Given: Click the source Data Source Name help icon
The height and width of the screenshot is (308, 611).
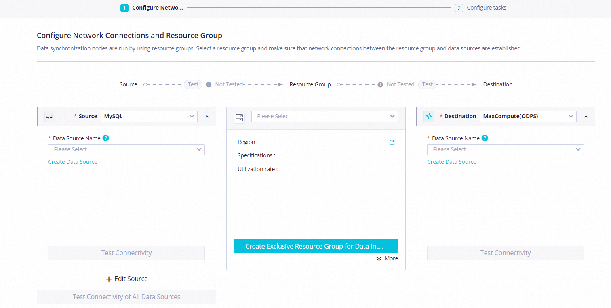Looking at the screenshot, I should [106, 138].
